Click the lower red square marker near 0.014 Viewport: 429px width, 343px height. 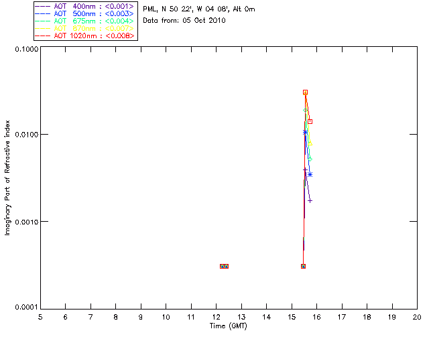[x=310, y=121]
